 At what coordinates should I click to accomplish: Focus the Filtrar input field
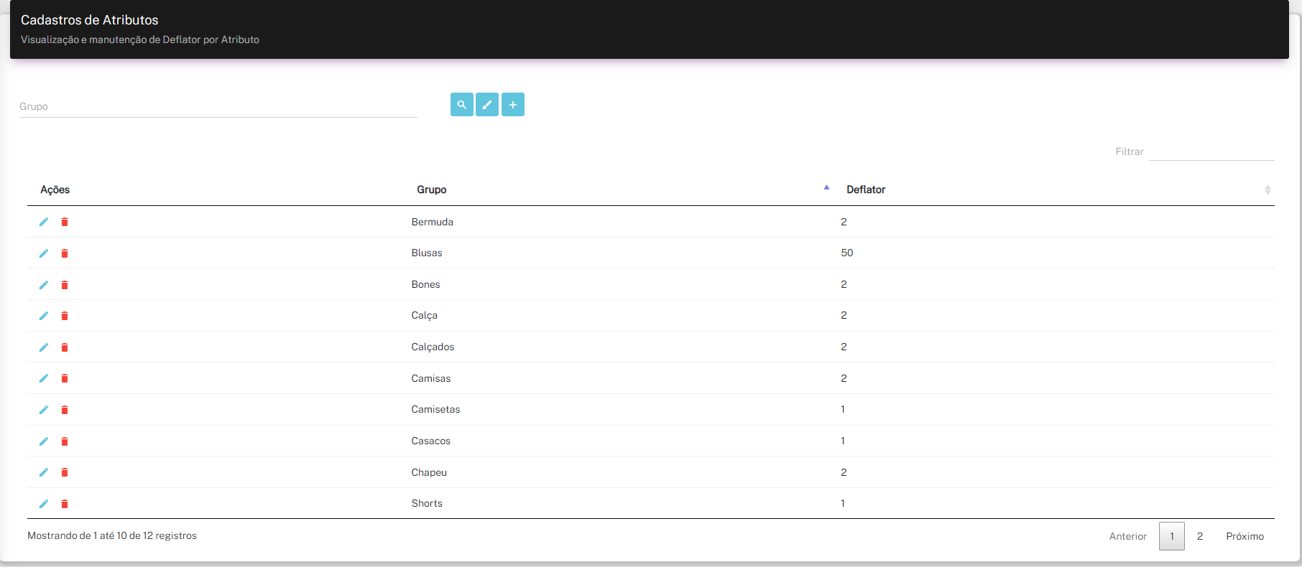(x=1211, y=151)
